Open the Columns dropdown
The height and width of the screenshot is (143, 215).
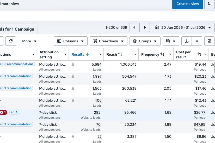pos(71,41)
